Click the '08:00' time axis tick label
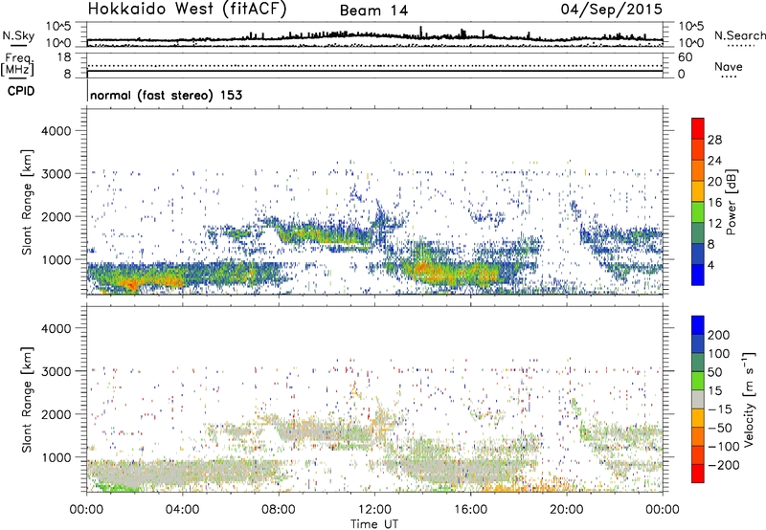The width and height of the screenshot is (766, 530). tap(279, 510)
